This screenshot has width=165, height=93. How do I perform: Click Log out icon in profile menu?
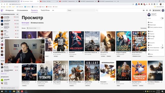148,54
